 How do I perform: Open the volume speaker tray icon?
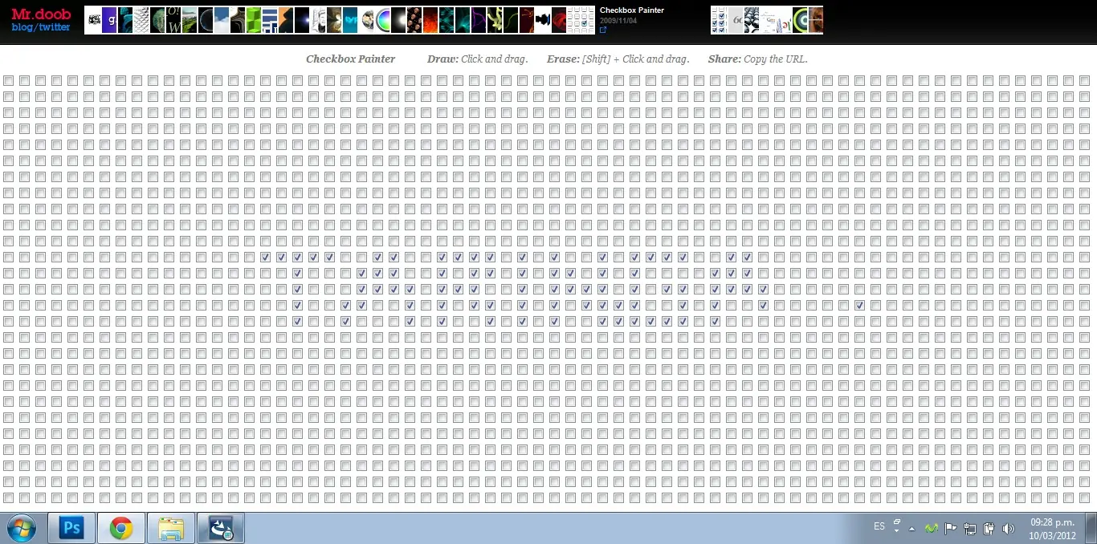pos(1009,528)
